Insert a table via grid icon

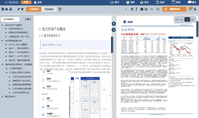(x=142, y=9)
